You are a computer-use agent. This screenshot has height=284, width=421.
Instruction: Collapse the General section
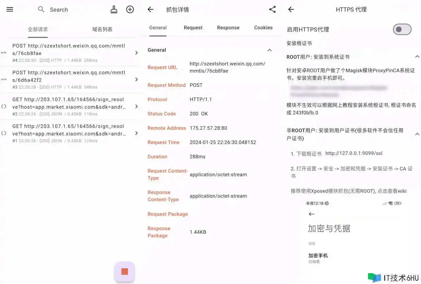pos(269,50)
